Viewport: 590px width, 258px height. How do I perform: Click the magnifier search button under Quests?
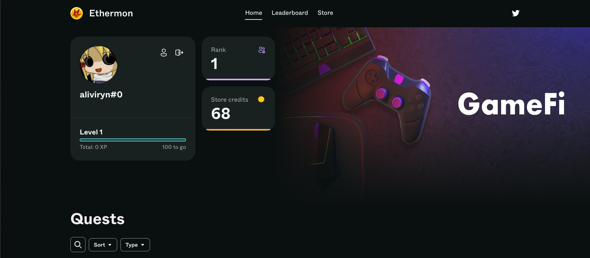[x=78, y=245]
